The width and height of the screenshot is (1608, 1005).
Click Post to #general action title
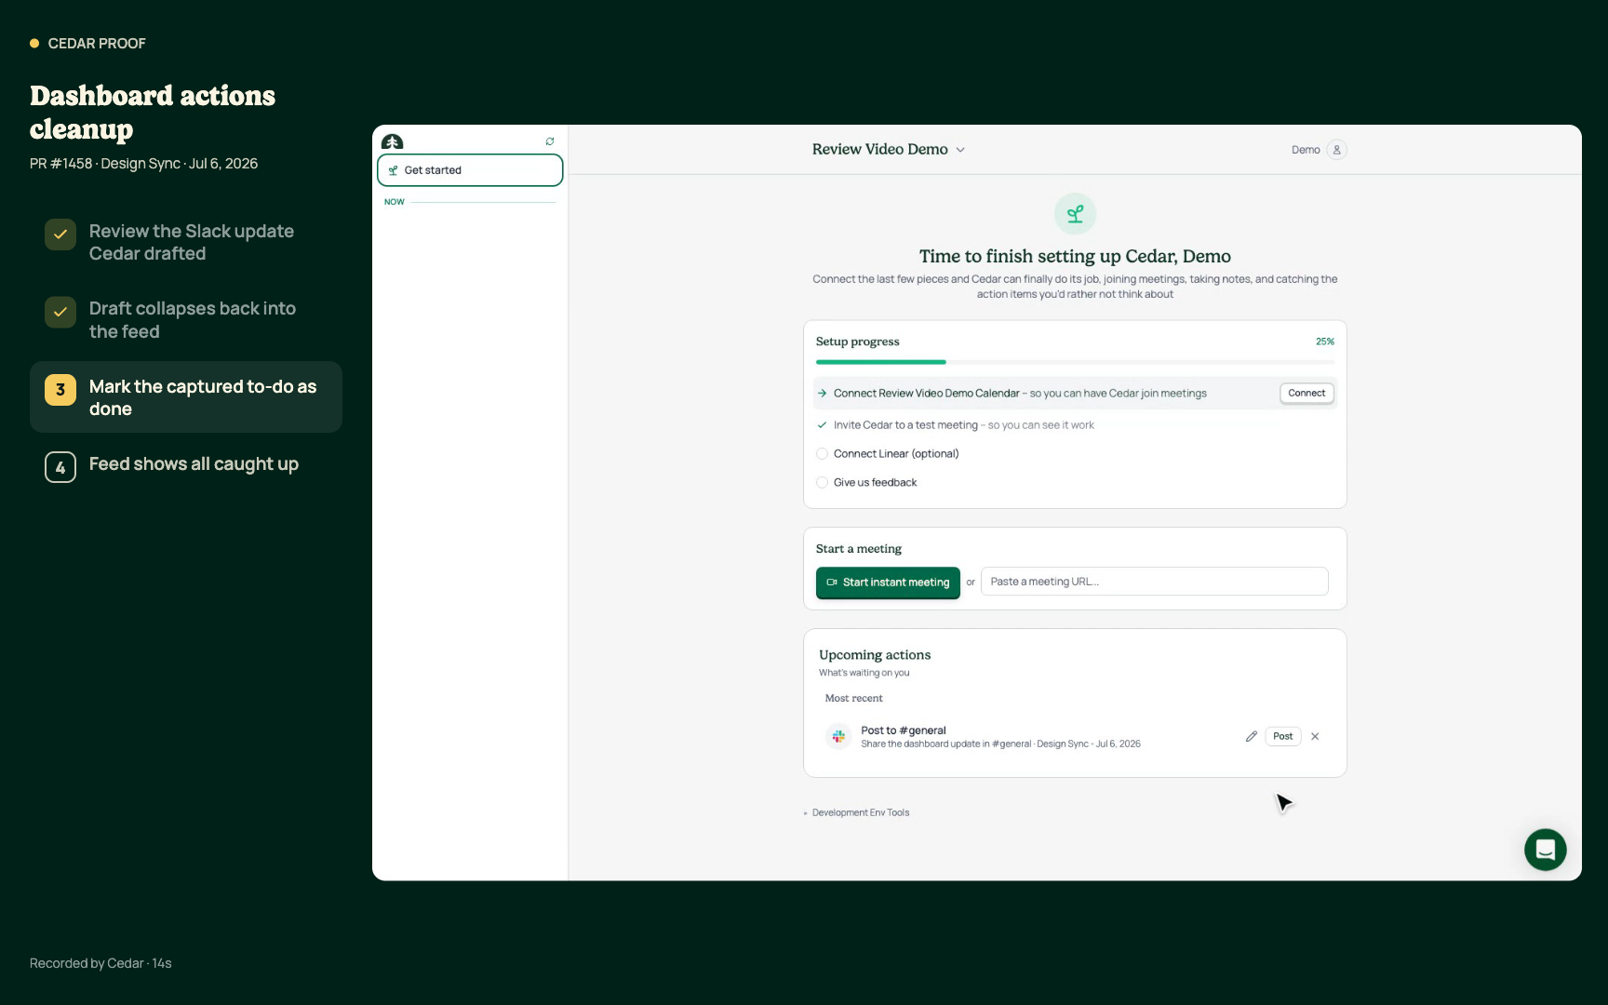pos(903,730)
